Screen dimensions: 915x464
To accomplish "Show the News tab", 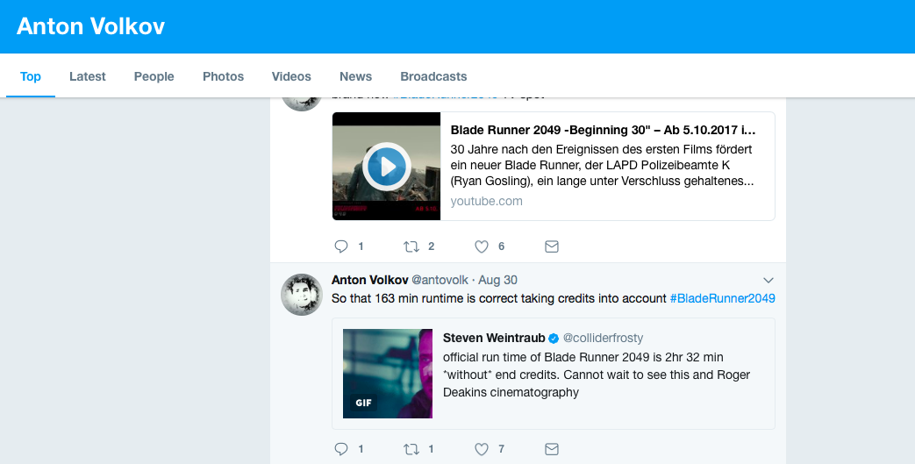I will pos(355,76).
